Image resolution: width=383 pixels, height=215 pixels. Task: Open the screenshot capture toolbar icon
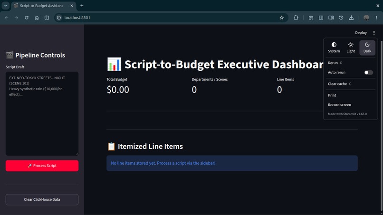311,18
